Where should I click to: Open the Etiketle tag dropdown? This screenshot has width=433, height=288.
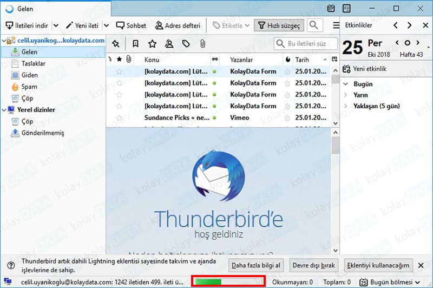231,25
